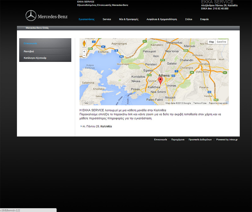This screenshot has height=212, width=252.
Task: Zoom in the map with plus button
Action: (84, 51)
